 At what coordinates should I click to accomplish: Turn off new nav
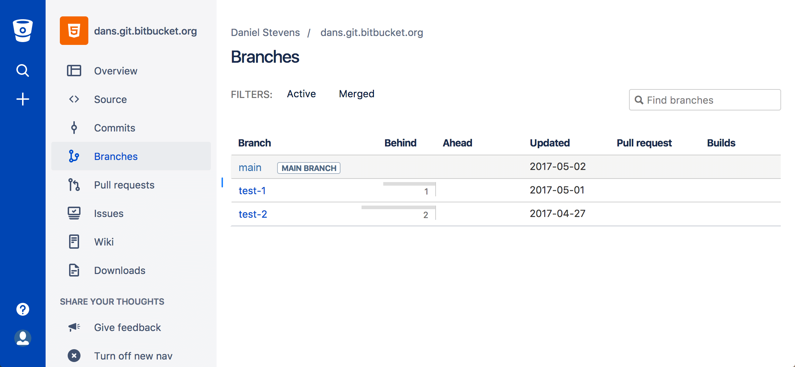133,356
